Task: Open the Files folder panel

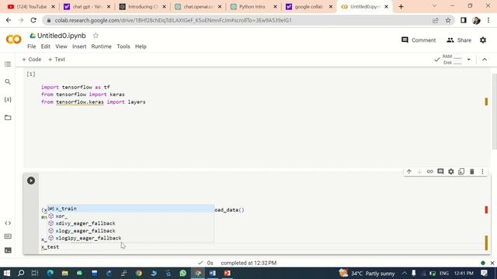Action: click(x=8, y=118)
